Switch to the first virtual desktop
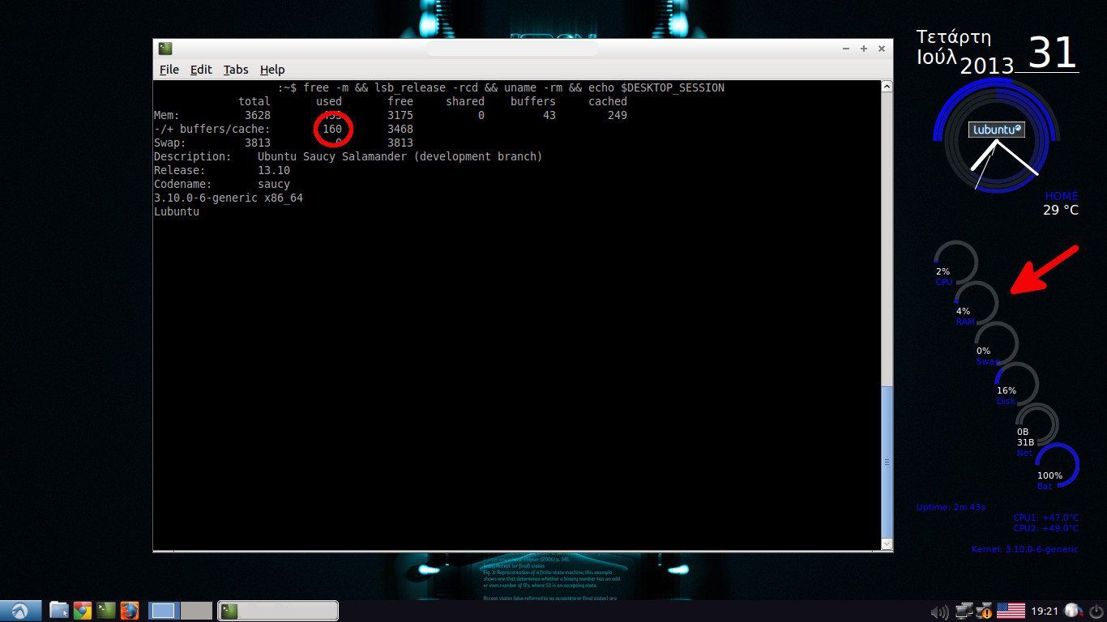 (164, 611)
